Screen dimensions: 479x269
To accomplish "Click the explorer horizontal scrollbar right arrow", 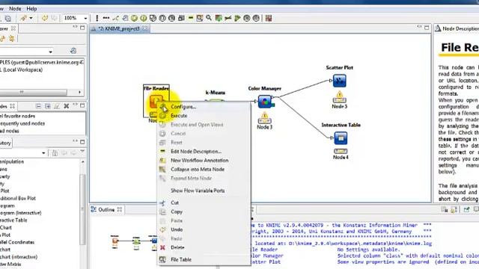I will pos(79,92).
